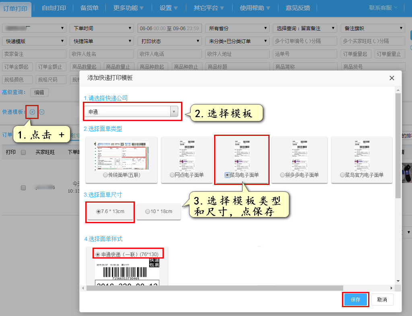
Task: Open the 联系客服 dropdown
Action: coord(383,8)
